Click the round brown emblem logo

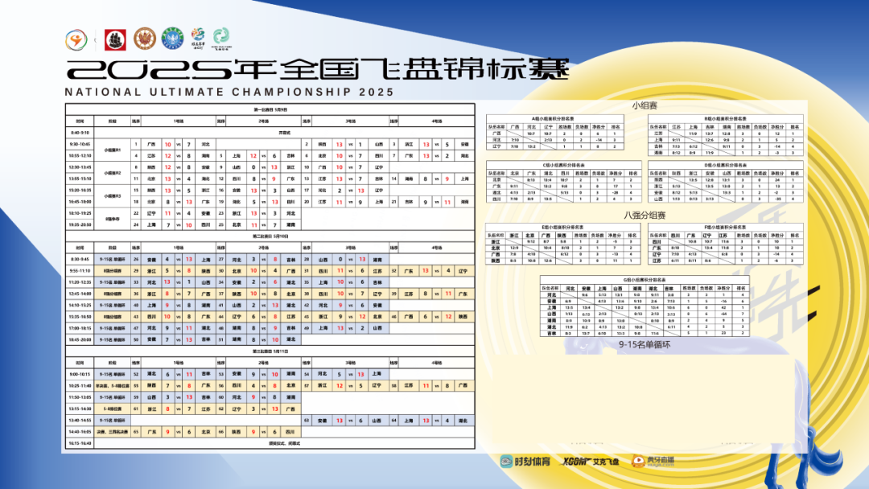(144, 39)
